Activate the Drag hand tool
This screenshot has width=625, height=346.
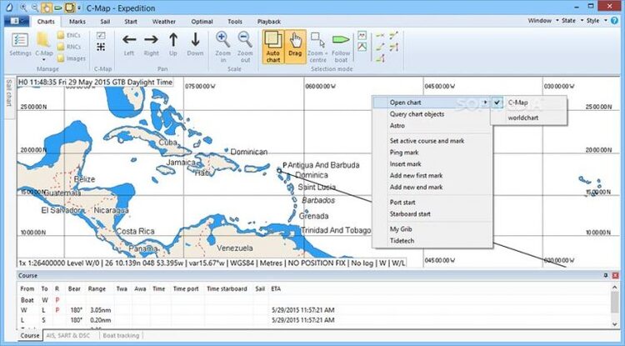[x=295, y=43]
